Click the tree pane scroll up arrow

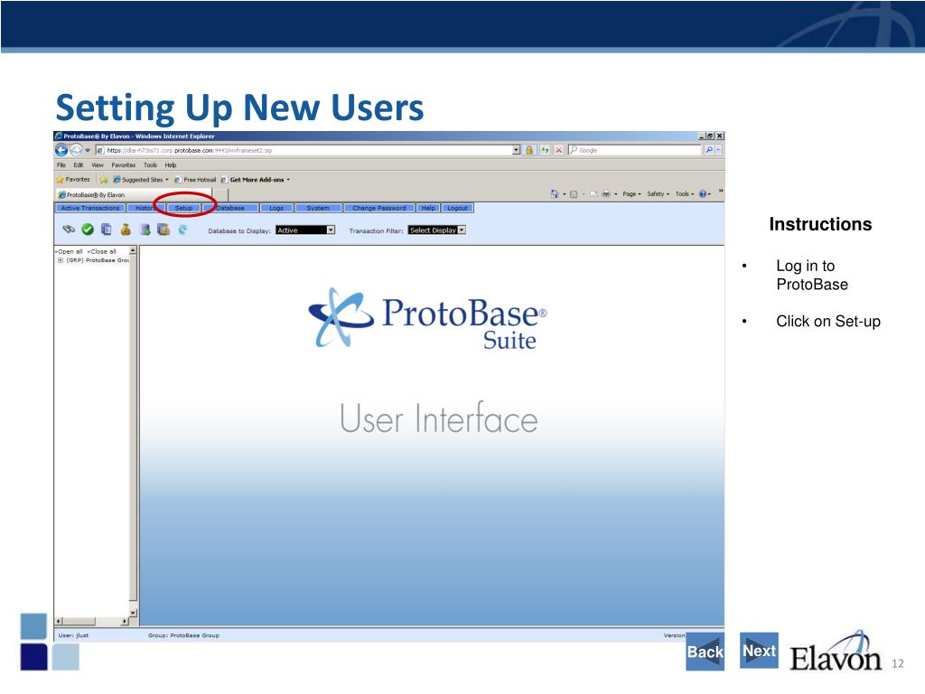(133, 251)
